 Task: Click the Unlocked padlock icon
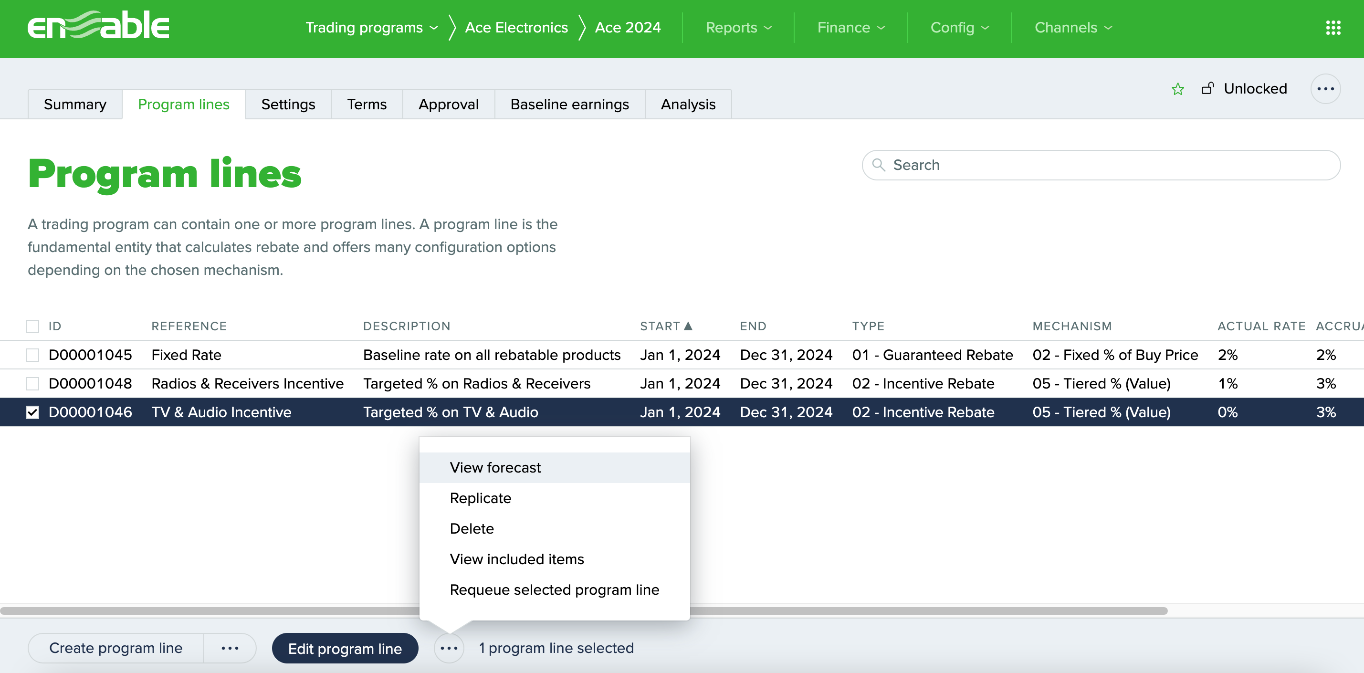click(1207, 88)
